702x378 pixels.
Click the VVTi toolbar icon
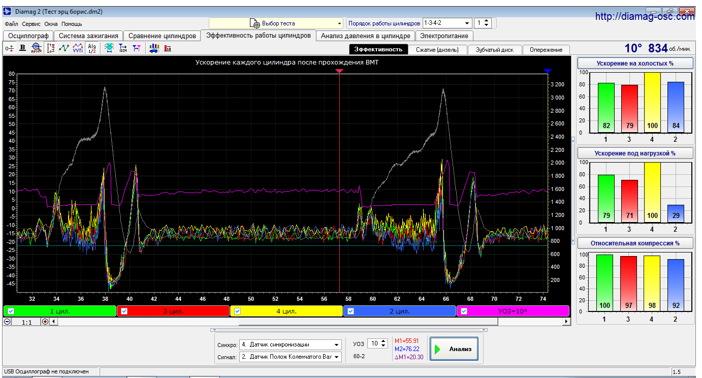78,48
